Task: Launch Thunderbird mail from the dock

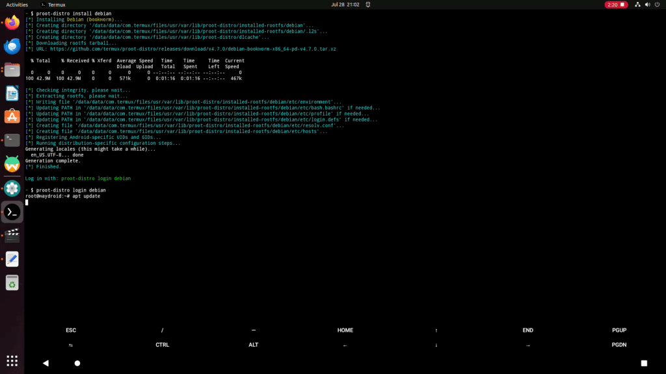Action: [12, 47]
